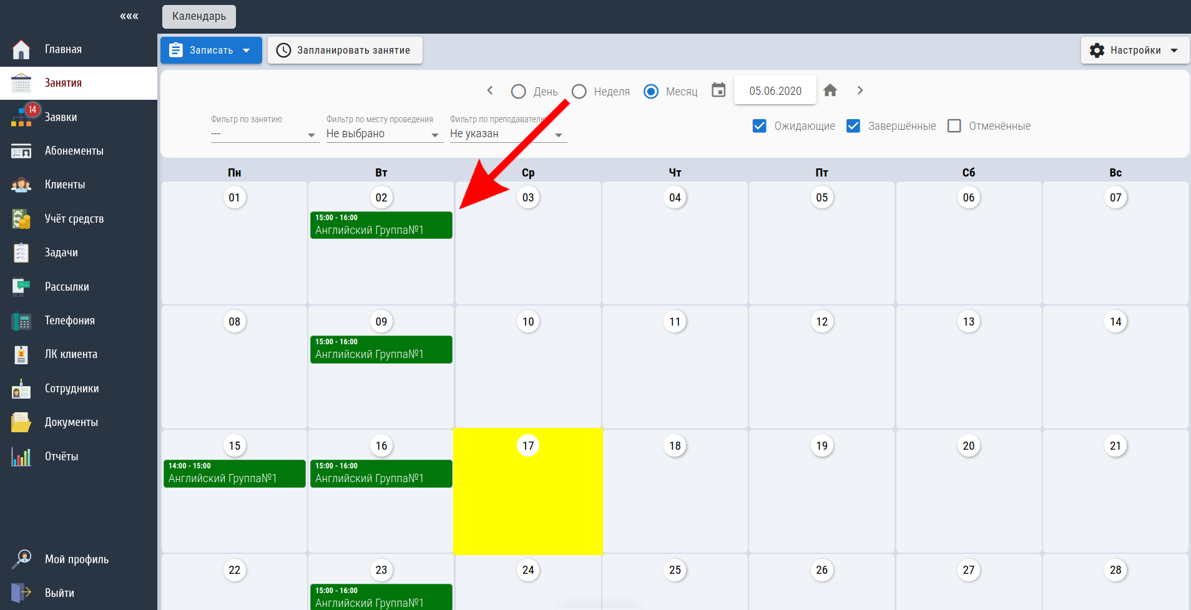Open the 02 June English lesson
Screen dimensions: 1191x610
pyautogui.click(x=381, y=225)
